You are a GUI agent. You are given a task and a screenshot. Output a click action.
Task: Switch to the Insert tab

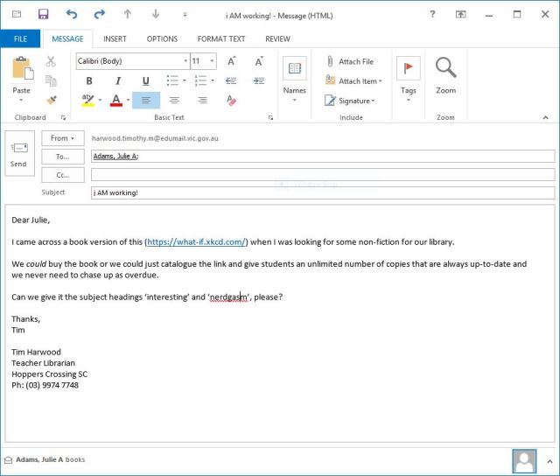[x=115, y=38]
